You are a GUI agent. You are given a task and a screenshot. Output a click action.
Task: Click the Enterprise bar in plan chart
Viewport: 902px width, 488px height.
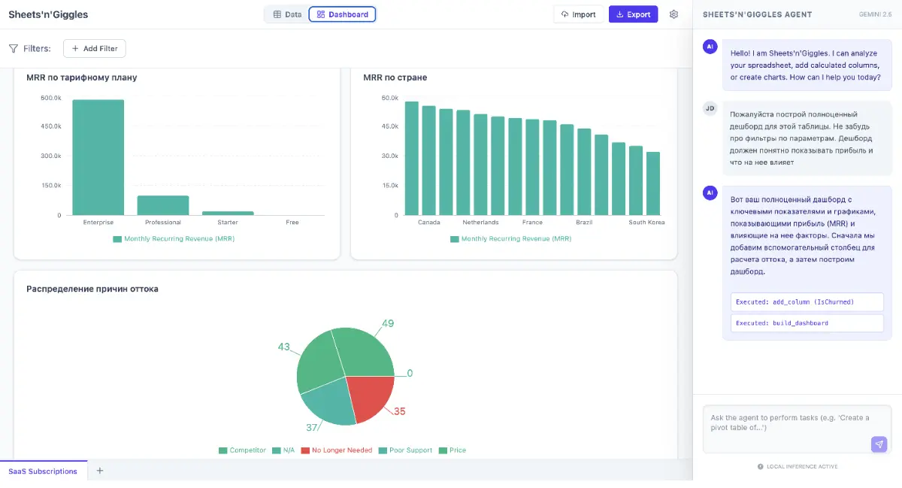[98, 157]
